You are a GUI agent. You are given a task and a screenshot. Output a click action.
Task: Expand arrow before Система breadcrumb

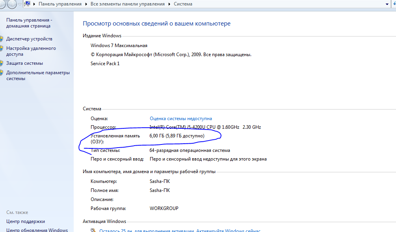pyautogui.click(x=169, y=4)
